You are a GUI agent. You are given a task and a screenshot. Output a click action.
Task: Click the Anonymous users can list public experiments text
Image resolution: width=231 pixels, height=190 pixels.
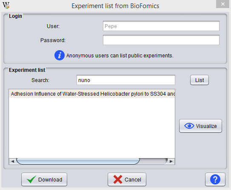click(x=120, y=56)
